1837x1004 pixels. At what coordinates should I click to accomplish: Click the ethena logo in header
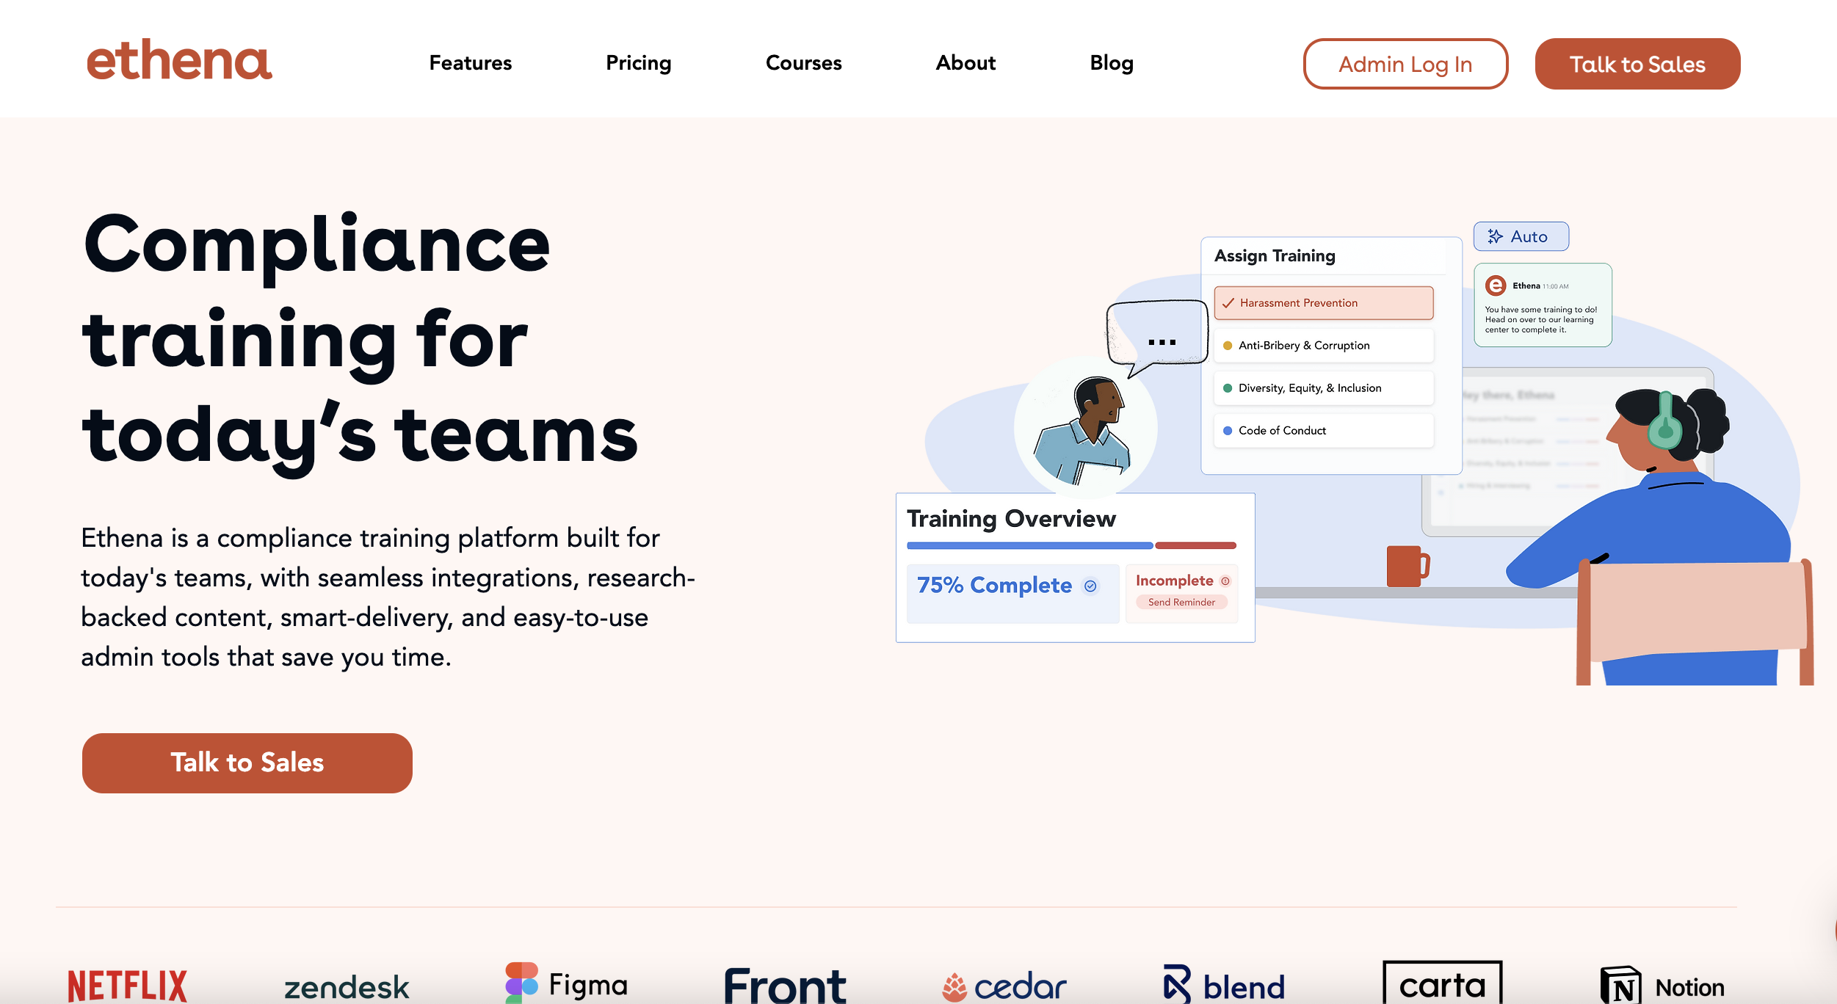pyautogui.click(x=179, y=61)
